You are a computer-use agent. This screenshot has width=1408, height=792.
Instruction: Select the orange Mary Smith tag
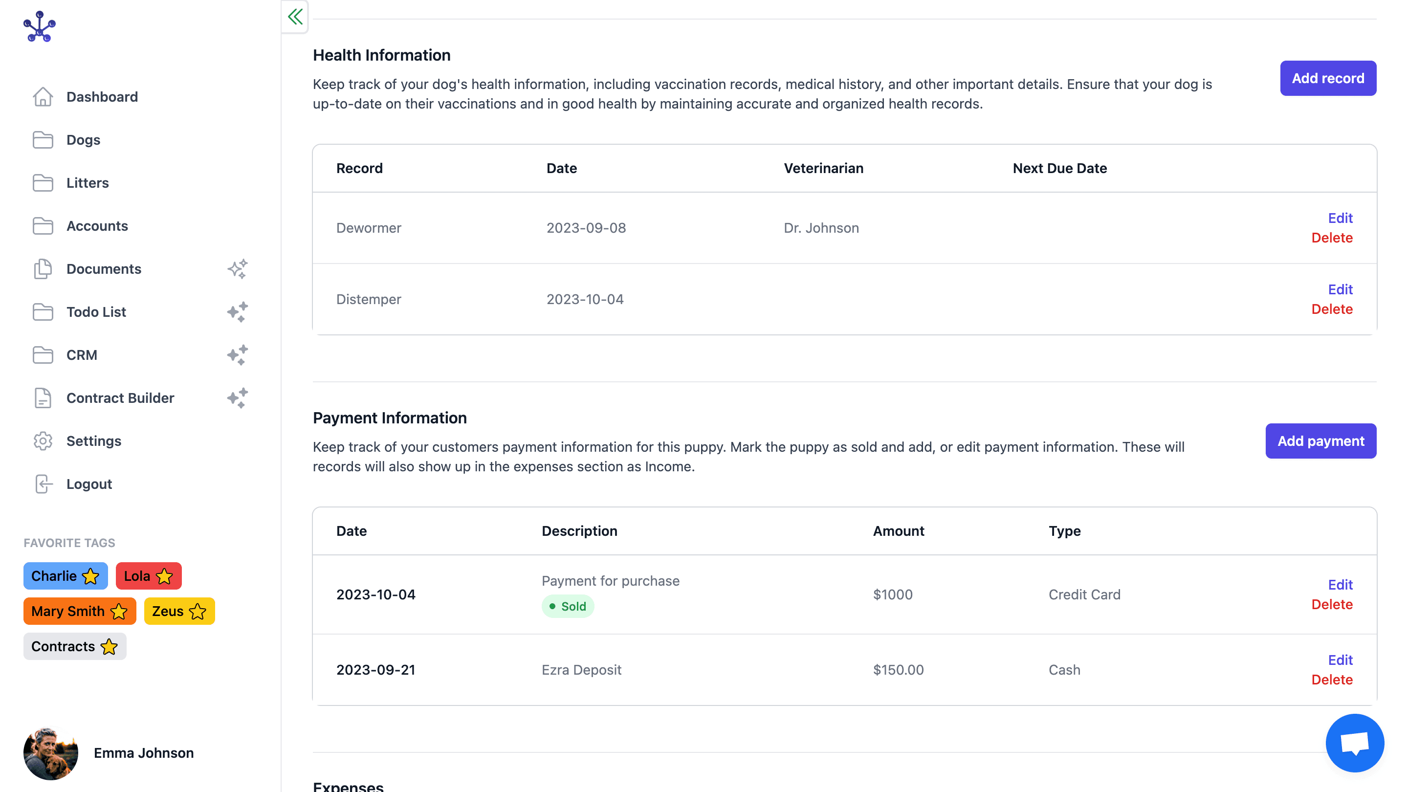click(x=68, y=611)
